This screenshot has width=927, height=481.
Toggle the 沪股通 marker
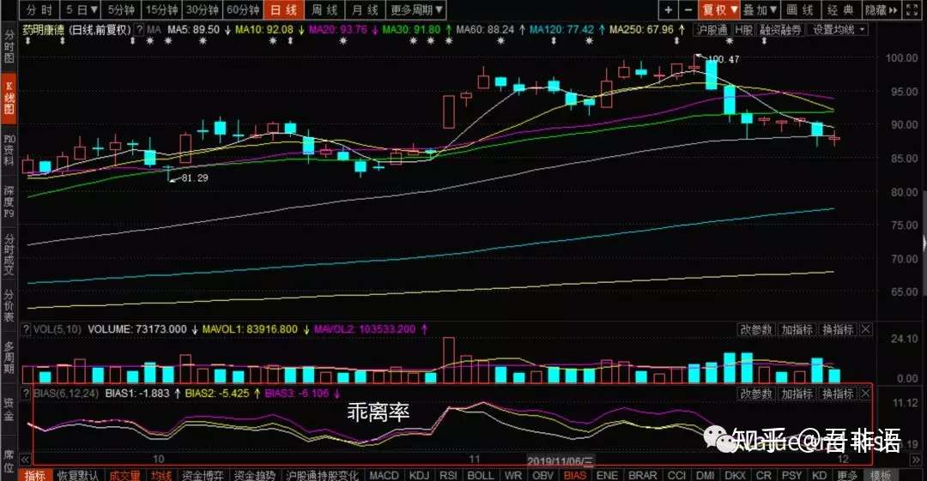click(x=712, y=29)
